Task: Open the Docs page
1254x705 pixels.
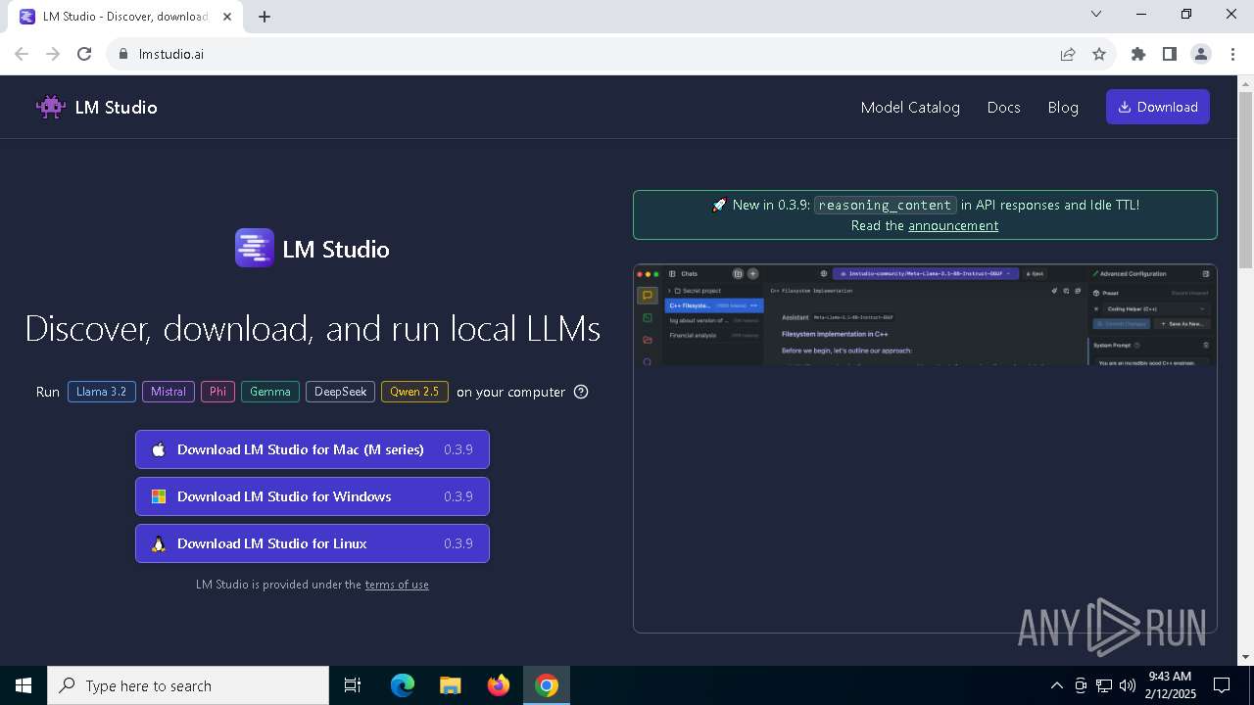Action: tap(1003, 107)
